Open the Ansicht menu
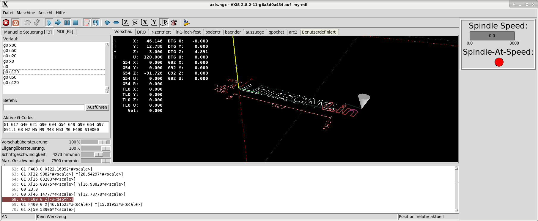 tap(45, 13)
